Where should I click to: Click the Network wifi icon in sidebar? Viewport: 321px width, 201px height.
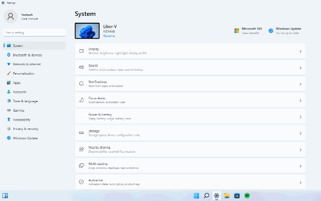[8, 64]
